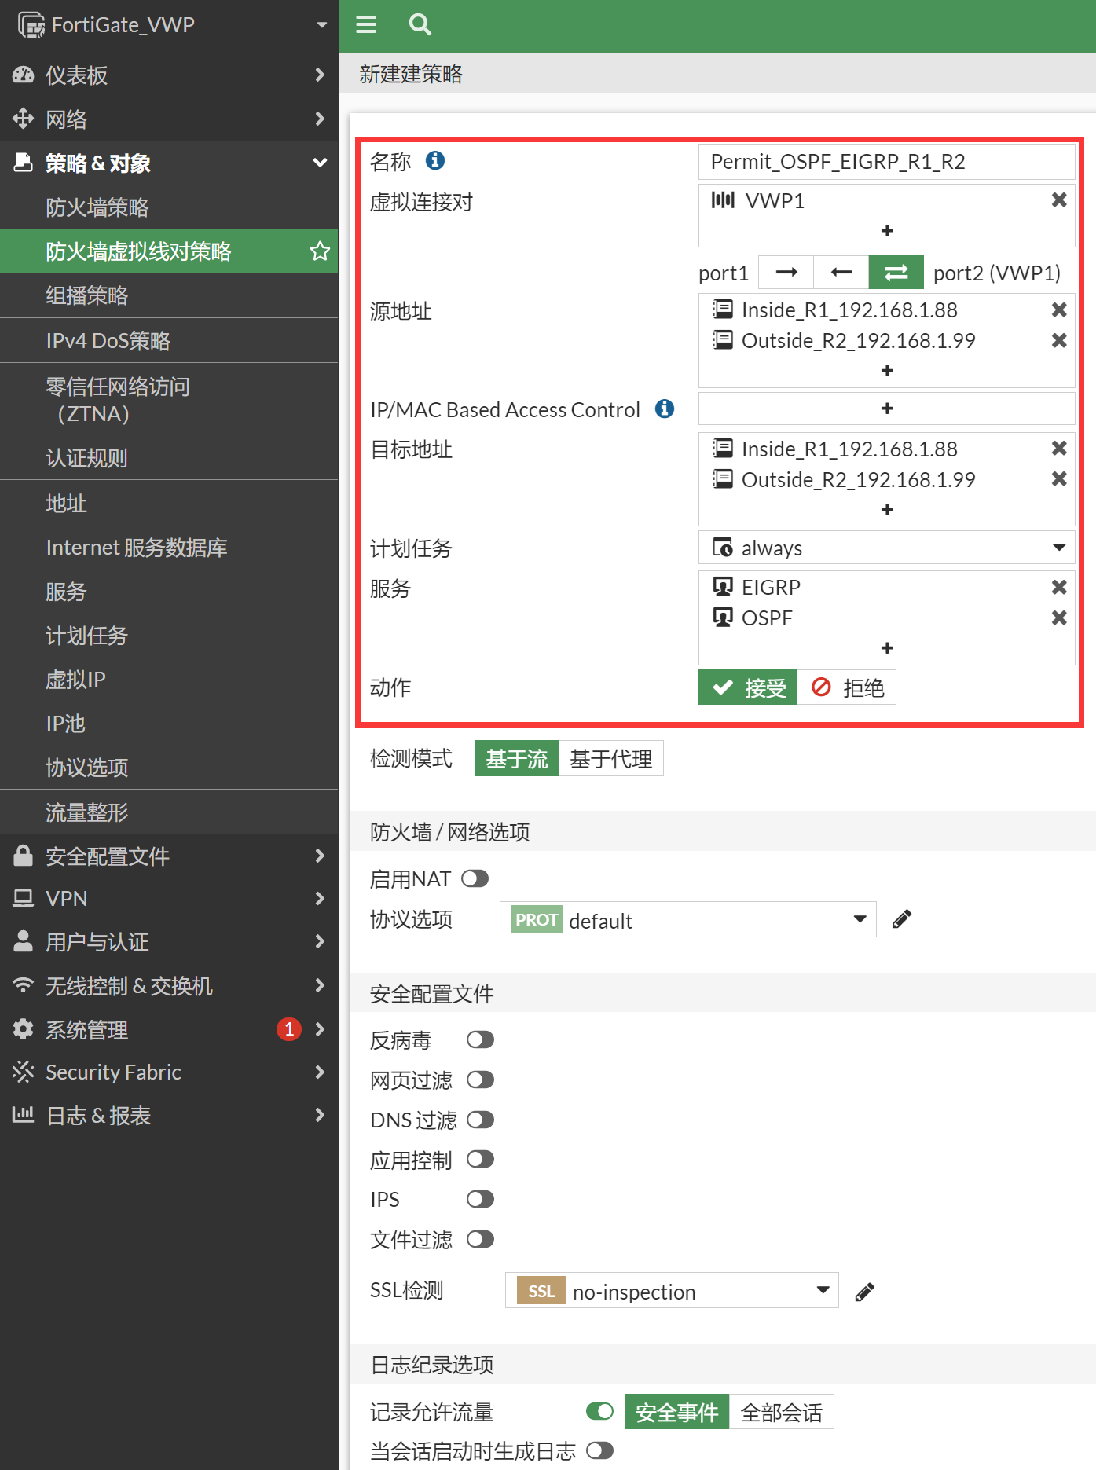Image resolution: width=1096 pixels, height=1470 pixels.
Task: Click the 名称 policy name input field
Action: pyautogui.click(x=886, y=162)
